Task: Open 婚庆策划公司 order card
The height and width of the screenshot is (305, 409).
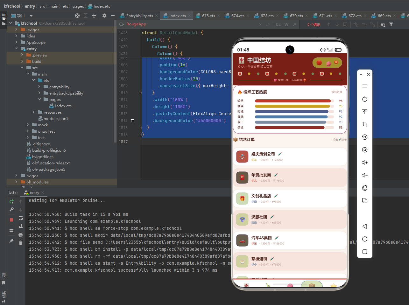Action: coord(290,156)
